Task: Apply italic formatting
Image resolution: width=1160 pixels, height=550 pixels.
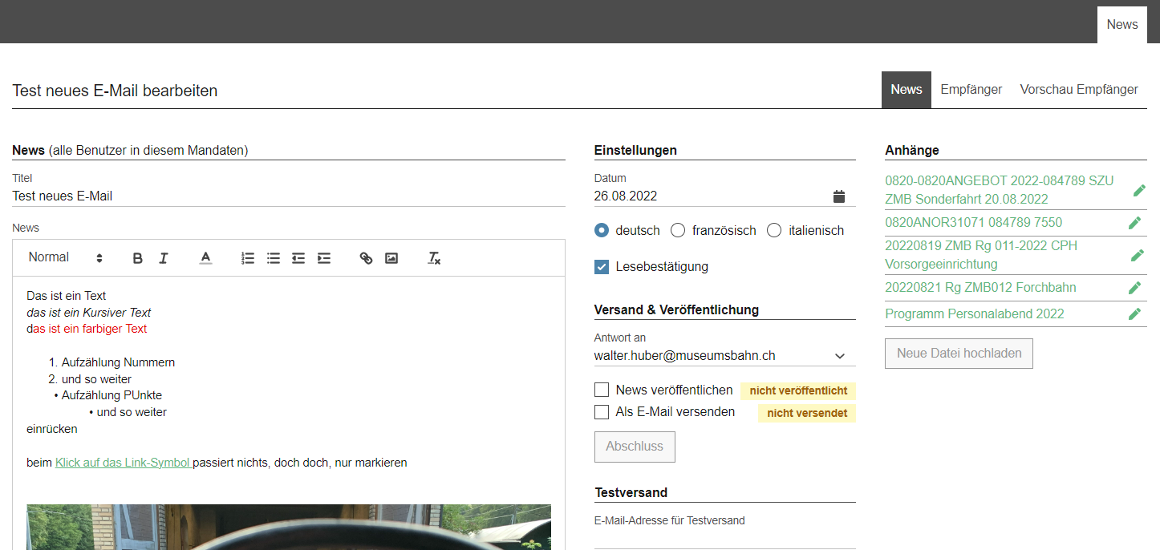Action: coord(163,257)
